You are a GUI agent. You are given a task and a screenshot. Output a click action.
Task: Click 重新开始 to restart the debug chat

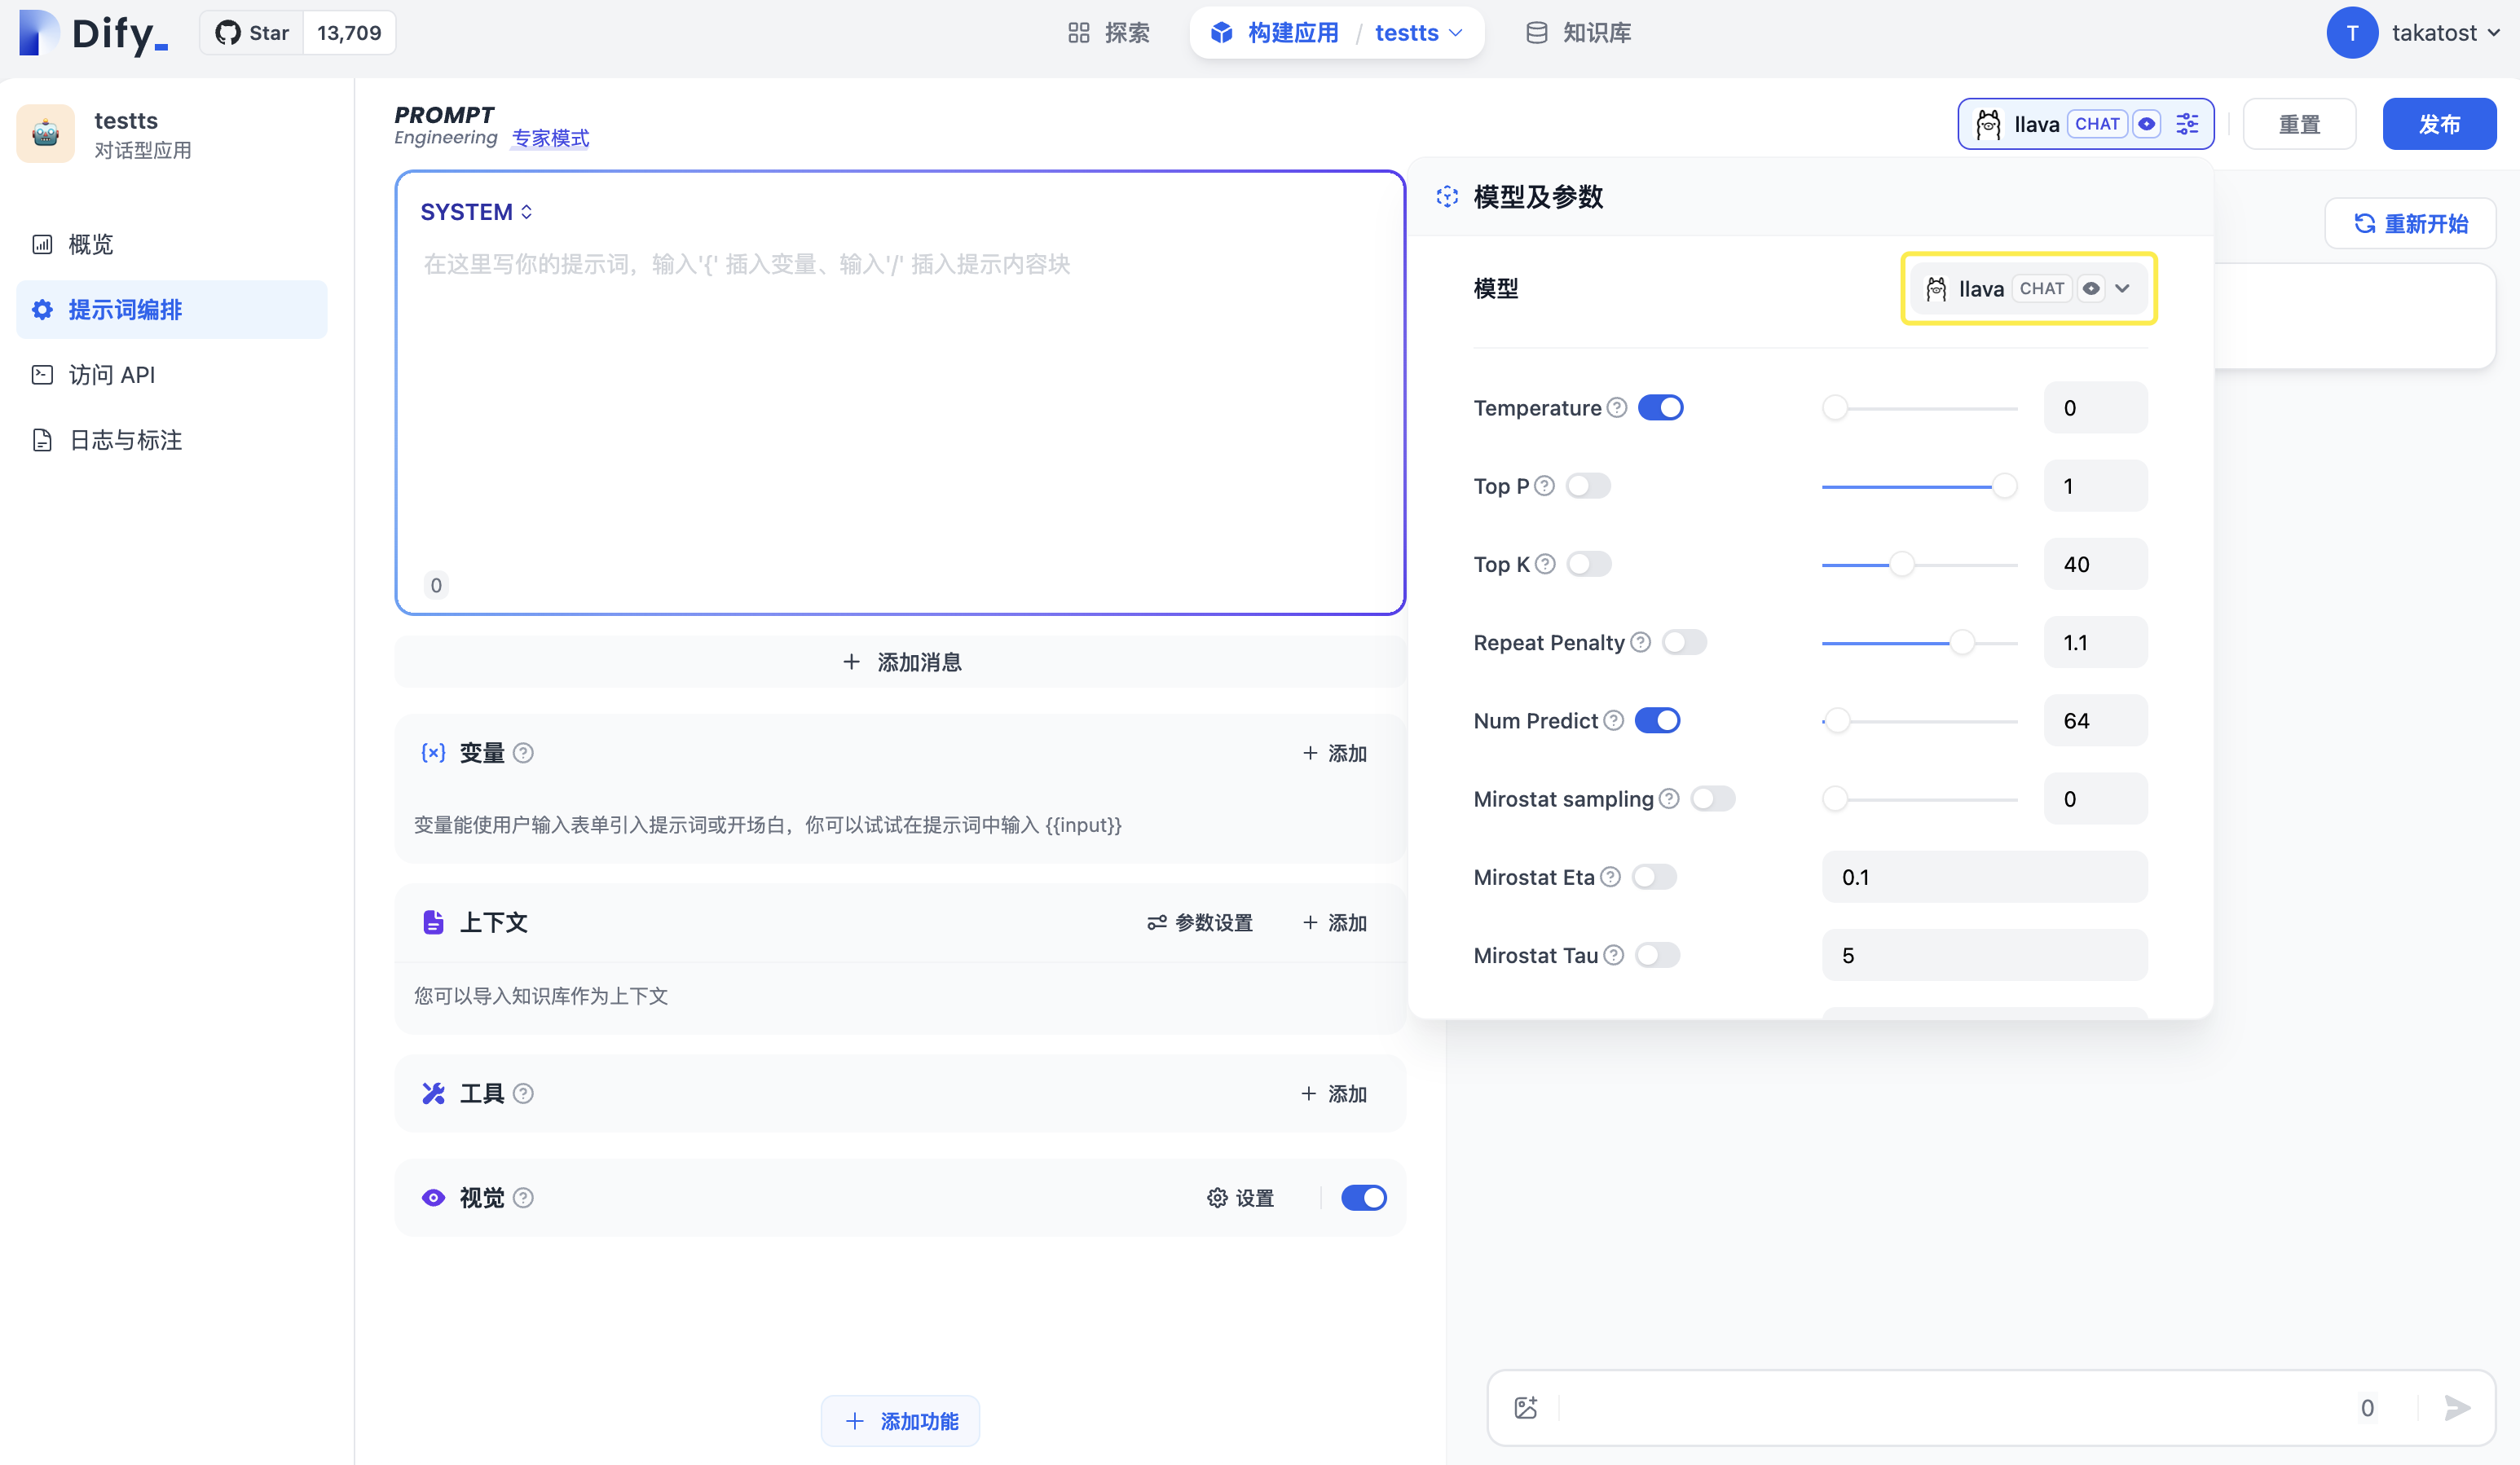[2410, 223]
